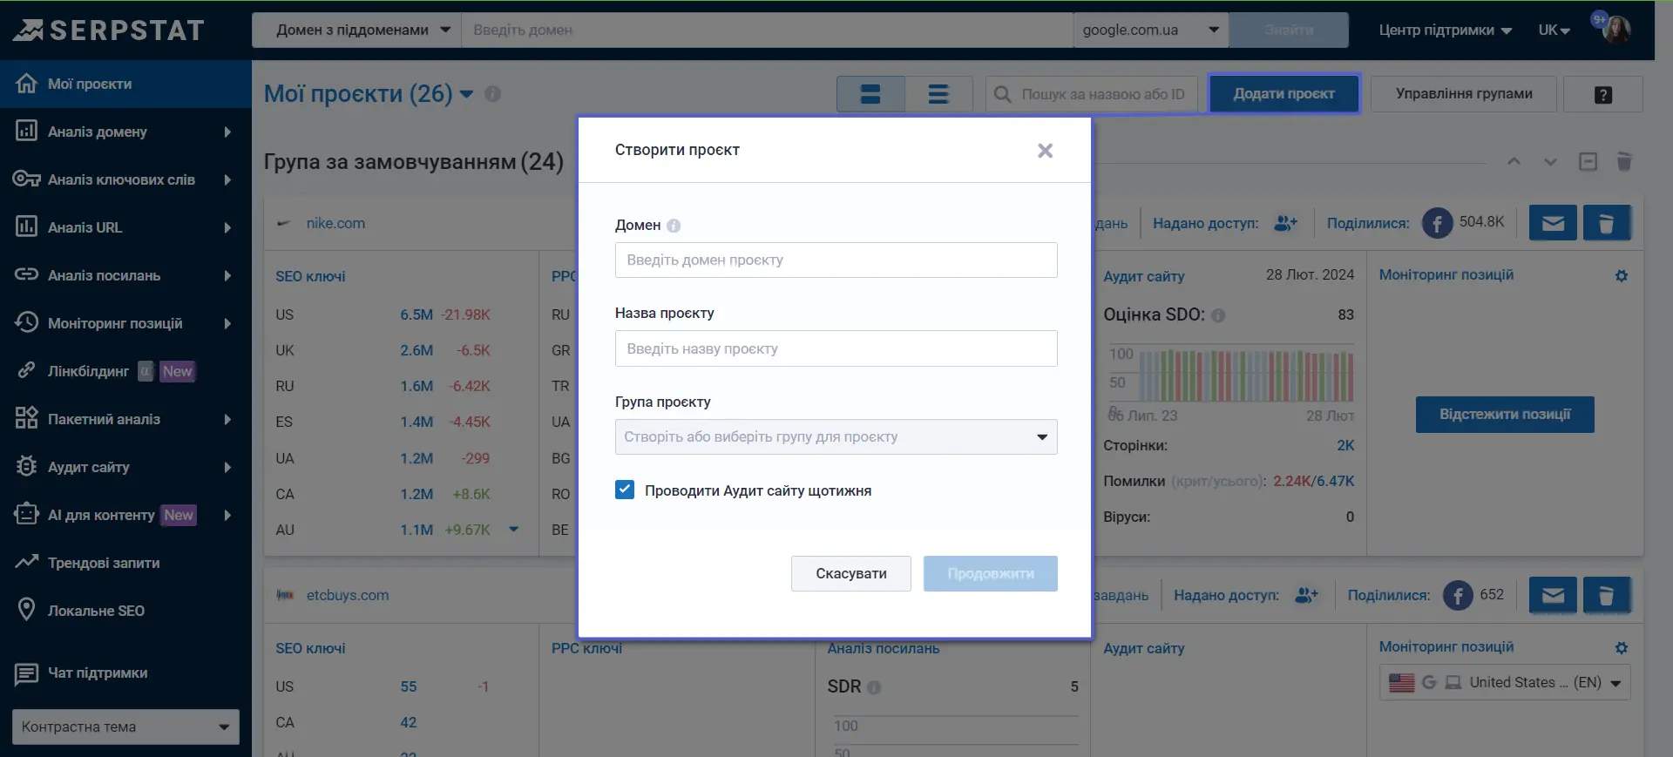Viewport: 1673px width, 757px height.
Task: Open the Група проєкту dropdown
Action: coord(836,436)
